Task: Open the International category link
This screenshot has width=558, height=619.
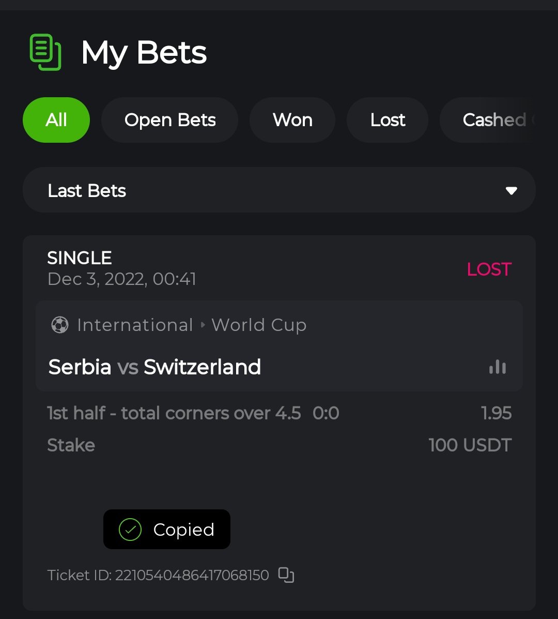Action: [x=135, y=325]
